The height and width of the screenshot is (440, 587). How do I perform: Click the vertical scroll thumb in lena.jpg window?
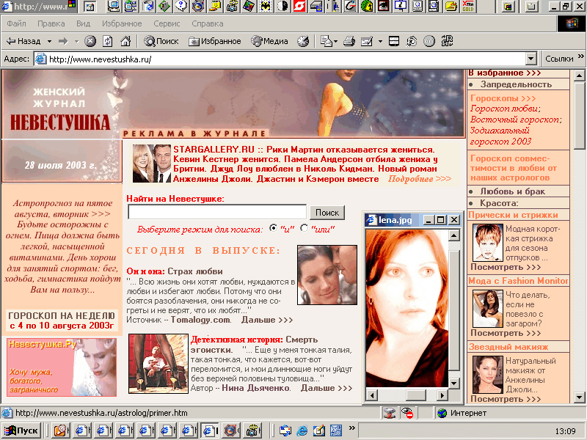coord(454,310)
